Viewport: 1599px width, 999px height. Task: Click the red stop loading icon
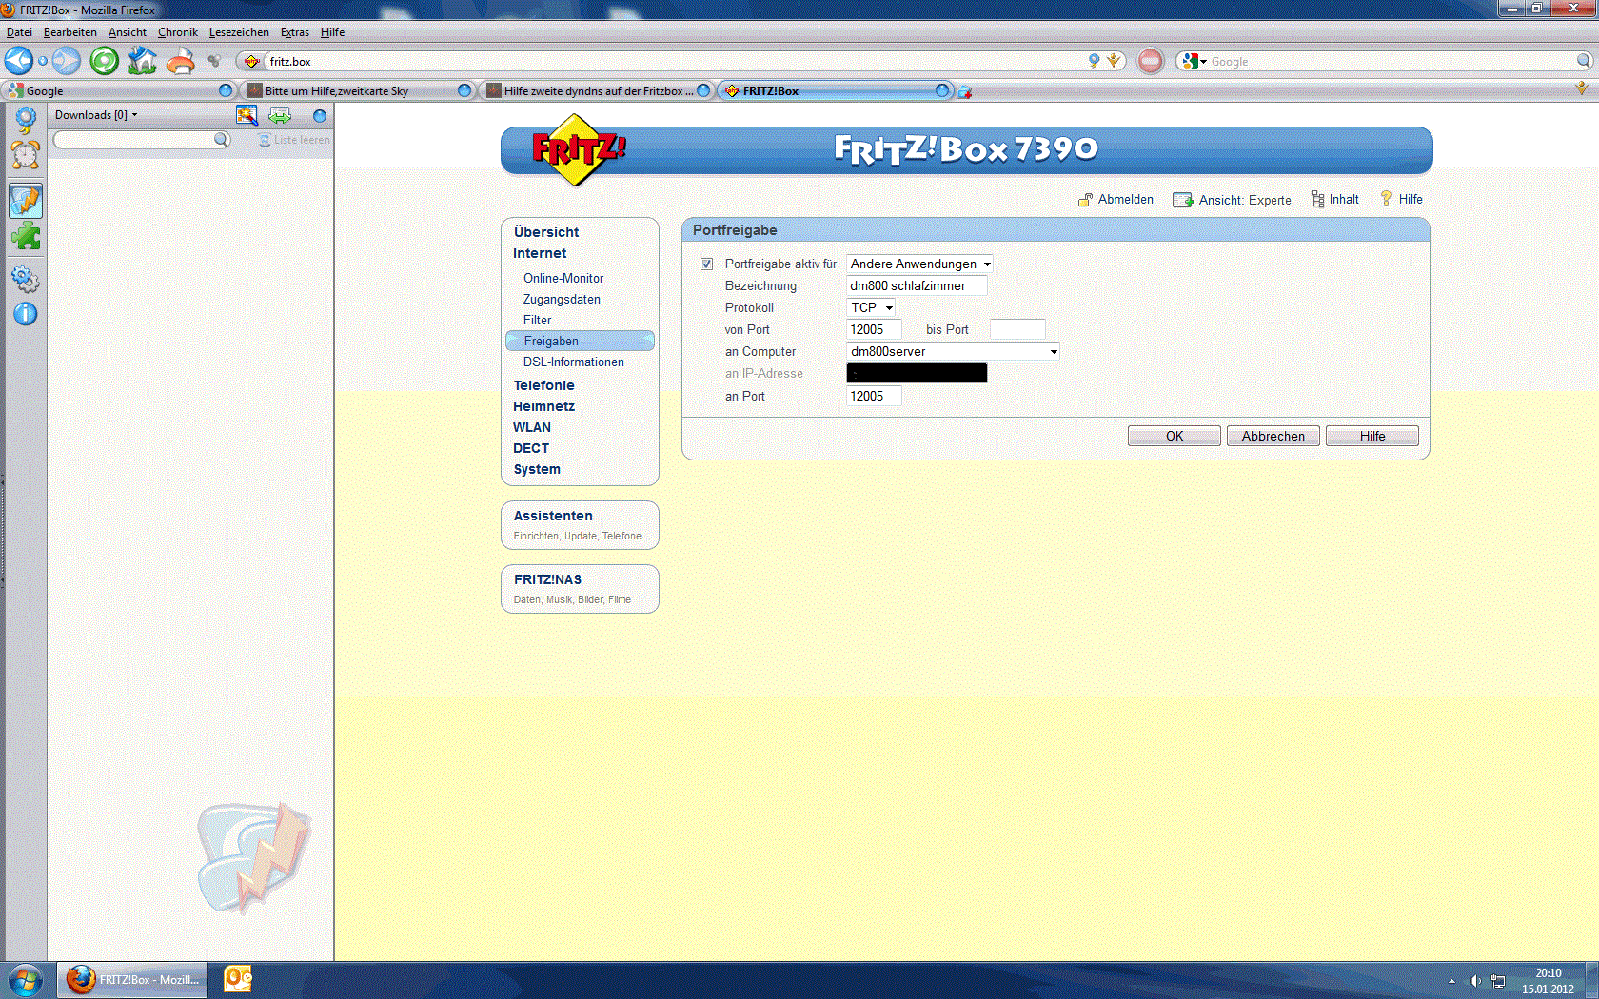pyautogui.click(x=1150, y=61)
